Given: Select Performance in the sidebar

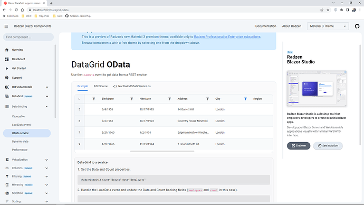Looking at the screenshot, I should (20, 150).
